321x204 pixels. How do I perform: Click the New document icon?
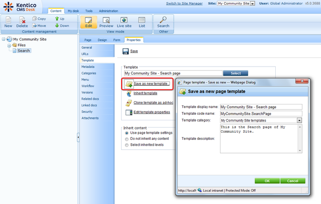(8, 20)
